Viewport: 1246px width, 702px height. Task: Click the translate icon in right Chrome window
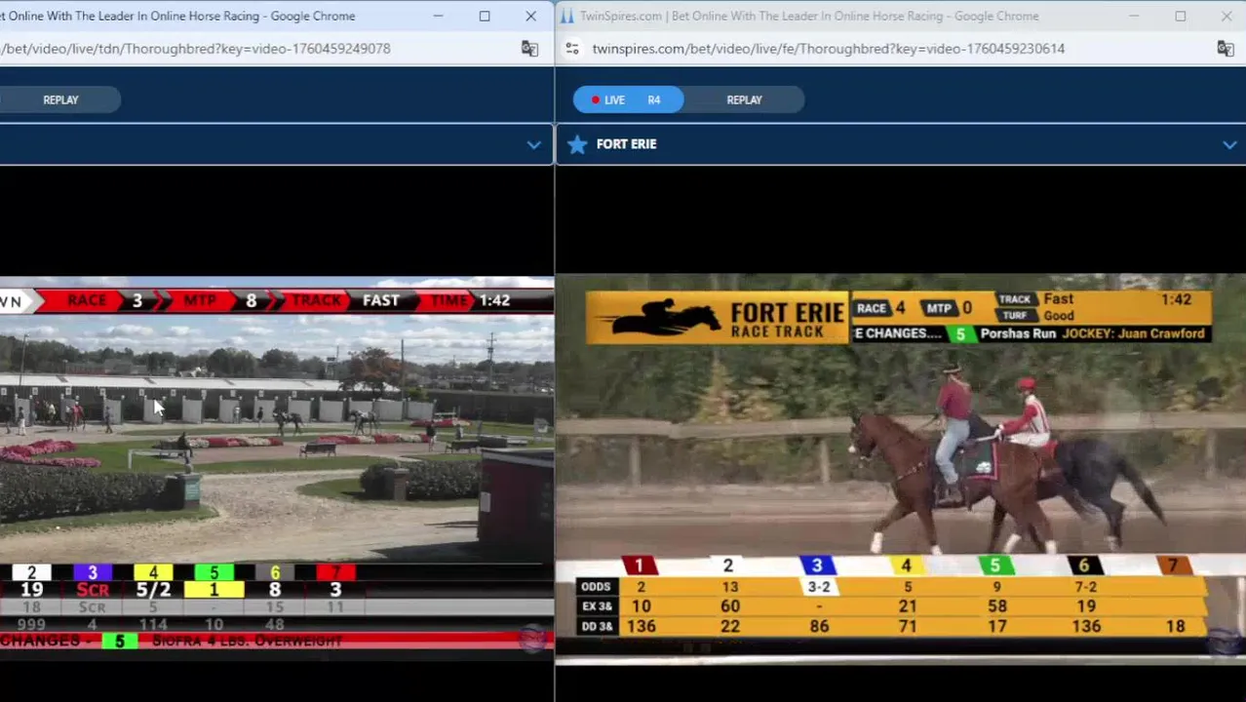[1226, 49]
